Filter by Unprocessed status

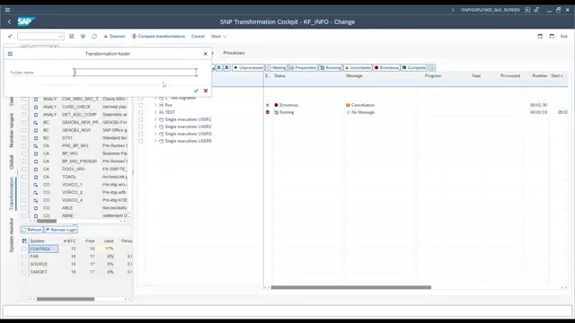(x=248, y=68)
